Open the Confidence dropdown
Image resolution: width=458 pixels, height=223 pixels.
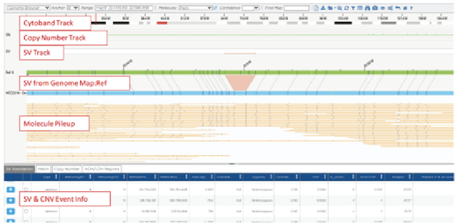point(251,8)
